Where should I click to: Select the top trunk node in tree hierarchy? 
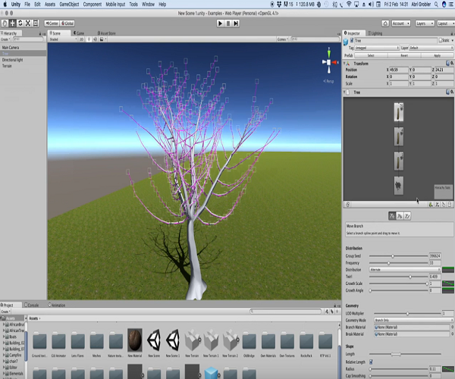399,112
